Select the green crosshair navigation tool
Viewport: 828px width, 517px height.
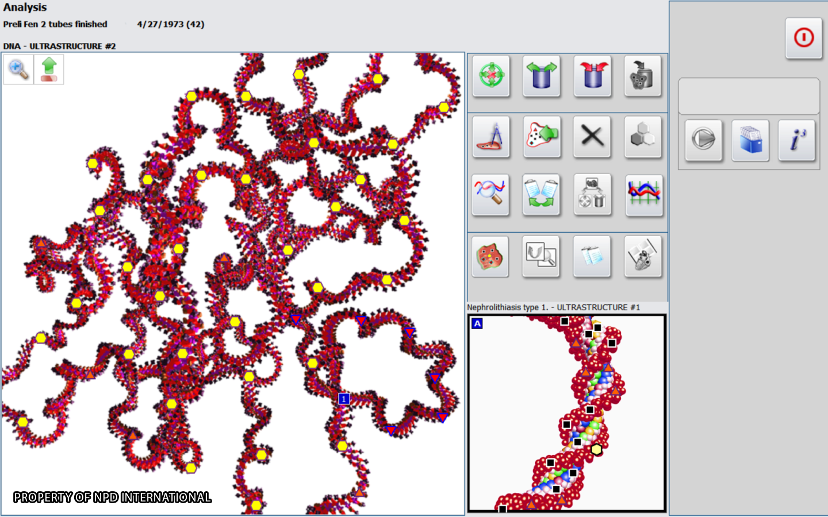pyautogui.click(x=490, y=76)
